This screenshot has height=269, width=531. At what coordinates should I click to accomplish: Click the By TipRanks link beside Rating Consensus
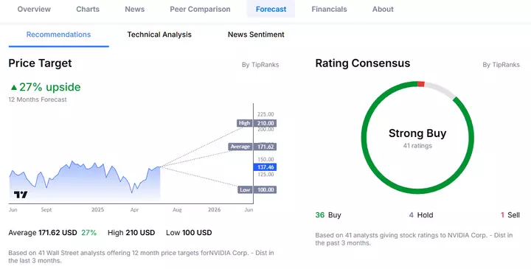pyautogui.click(x=502, y=65)
